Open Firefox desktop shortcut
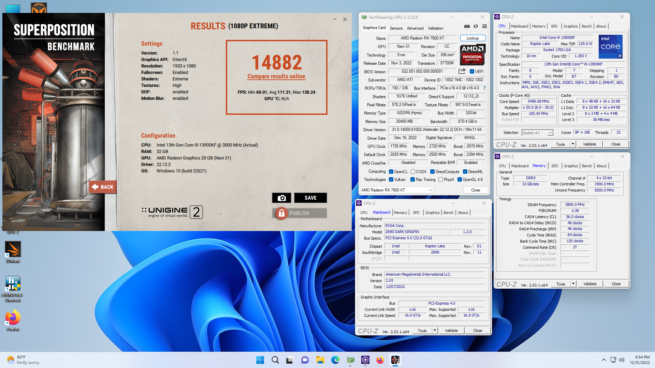The width and height of the screenshot is (655, 368). 13,320
